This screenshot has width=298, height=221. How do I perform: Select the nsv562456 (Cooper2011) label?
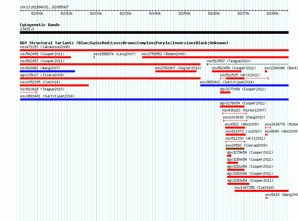tap(42, 54)
